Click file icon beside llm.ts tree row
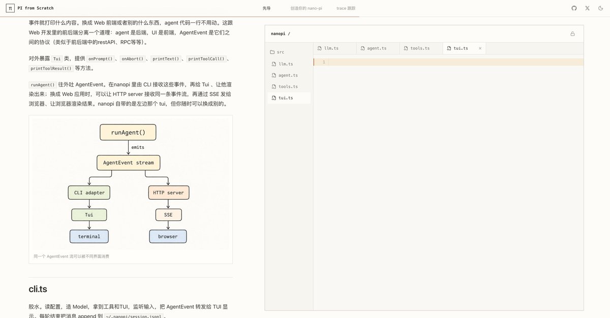The height and width of the screenshot is (318, 610). [x=274, y=64]
